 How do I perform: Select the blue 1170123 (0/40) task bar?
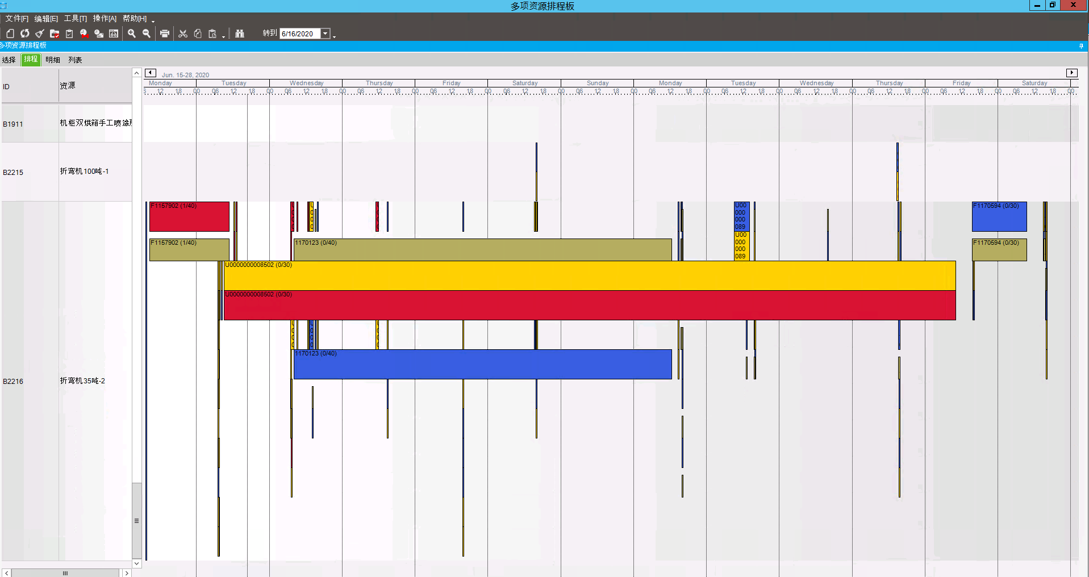(483, 364)
